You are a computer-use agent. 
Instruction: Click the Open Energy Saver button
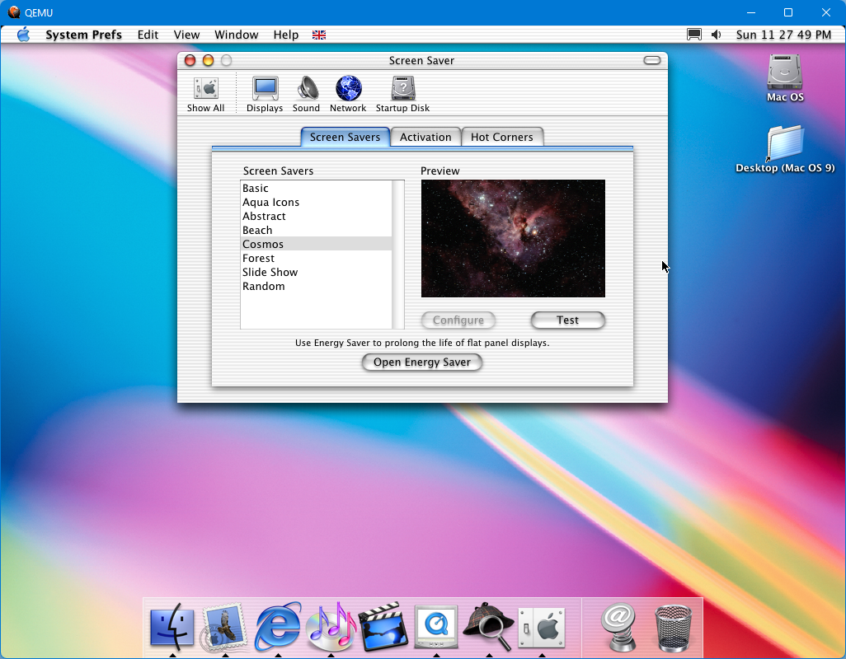click(x=422, y=362)
